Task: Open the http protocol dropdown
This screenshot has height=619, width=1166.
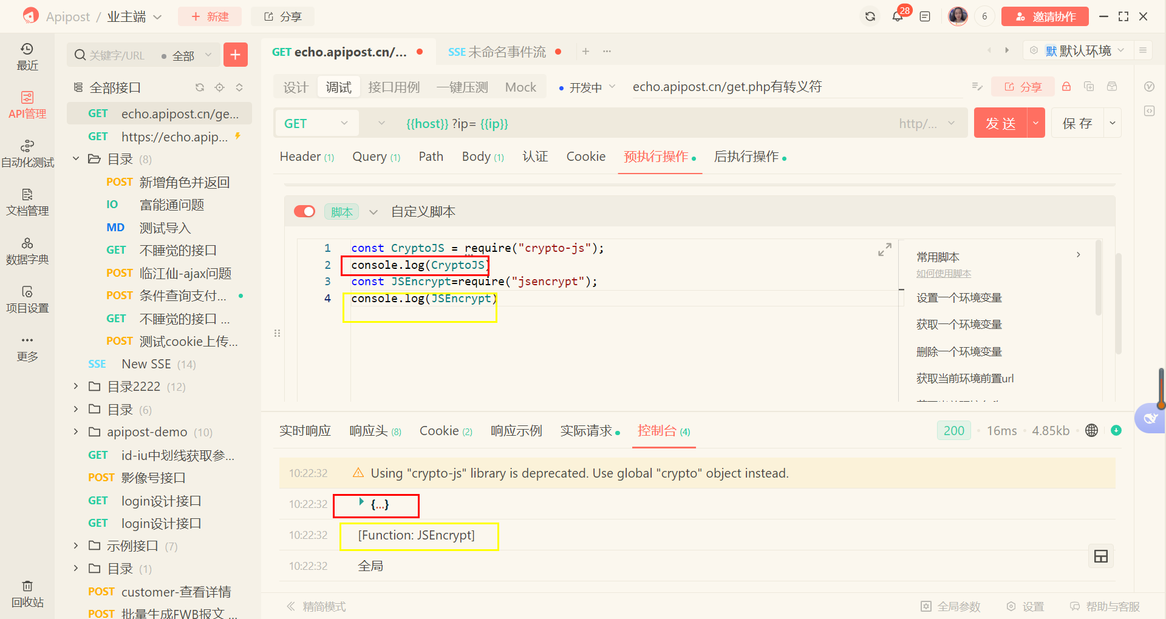Action: [927, 124]
